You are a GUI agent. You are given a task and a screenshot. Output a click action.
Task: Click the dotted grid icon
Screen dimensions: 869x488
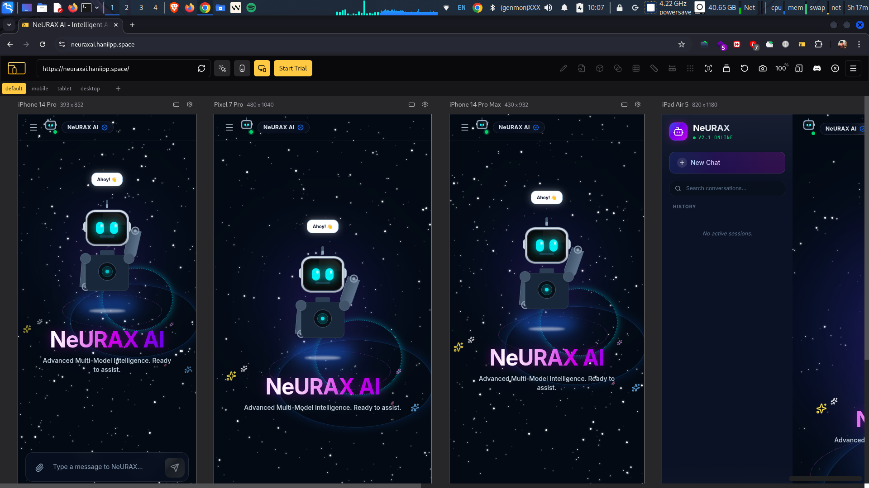pos(690,68)
